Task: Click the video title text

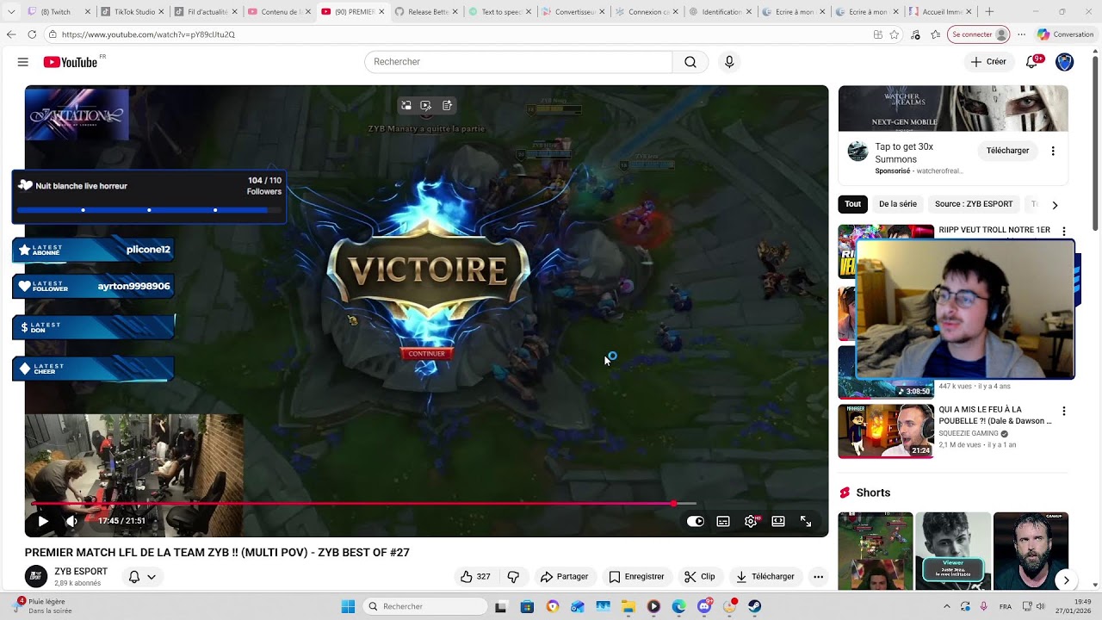Action: click(217, 552)
